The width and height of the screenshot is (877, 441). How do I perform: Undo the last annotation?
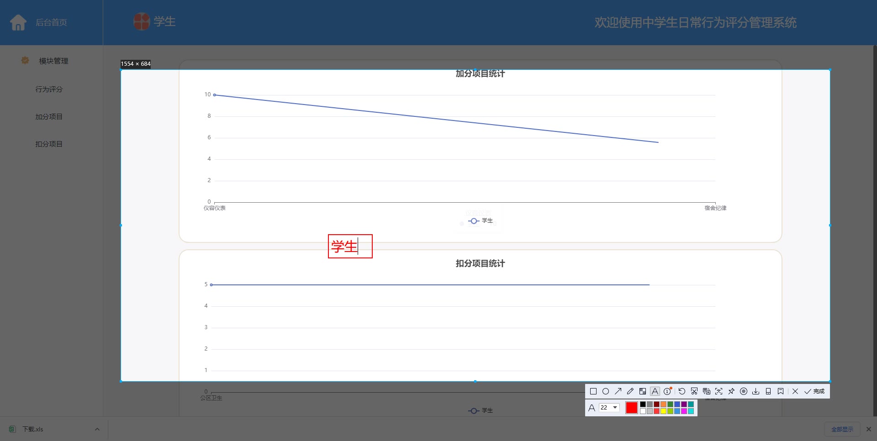tap(682, 391)
